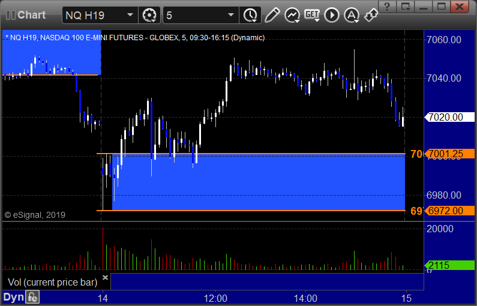Minimize the chart window

click(x=423, y=6)
